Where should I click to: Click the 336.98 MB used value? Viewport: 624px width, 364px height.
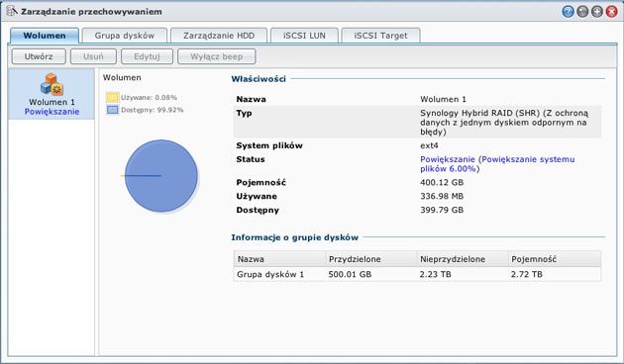442,196
